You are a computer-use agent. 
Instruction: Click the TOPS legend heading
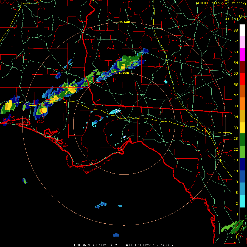(241, 16)
